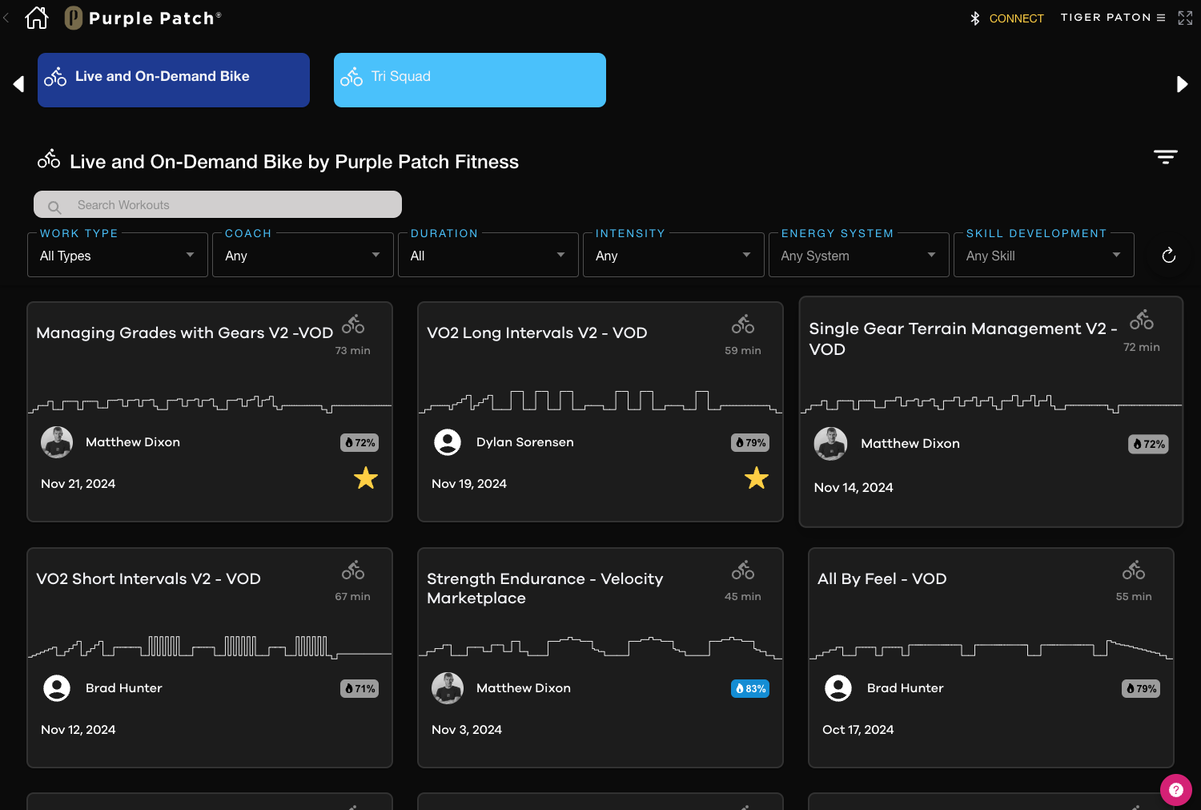Click bike icon on Managing Grades card
1201x810 pixels.
click(x=353, y=324)
